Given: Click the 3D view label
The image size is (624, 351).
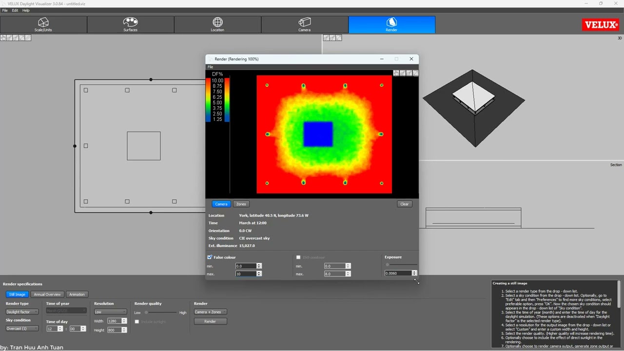Looking at the screenshot, I should pos(620,38).
